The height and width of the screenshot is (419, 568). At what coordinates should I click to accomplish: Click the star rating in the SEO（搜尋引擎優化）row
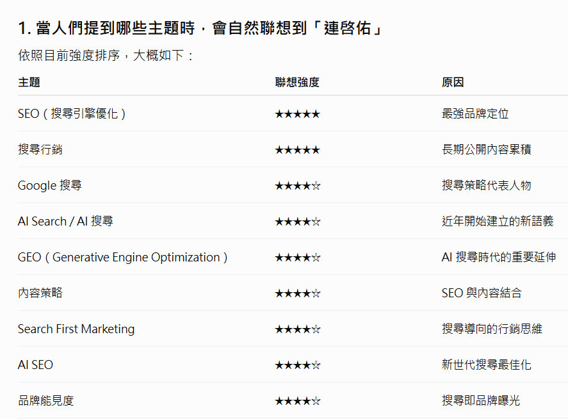click(x=297, y=114)
